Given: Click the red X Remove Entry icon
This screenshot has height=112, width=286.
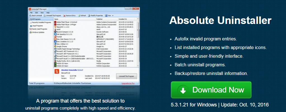Looking at the screenshot, I should pos(64,16).
